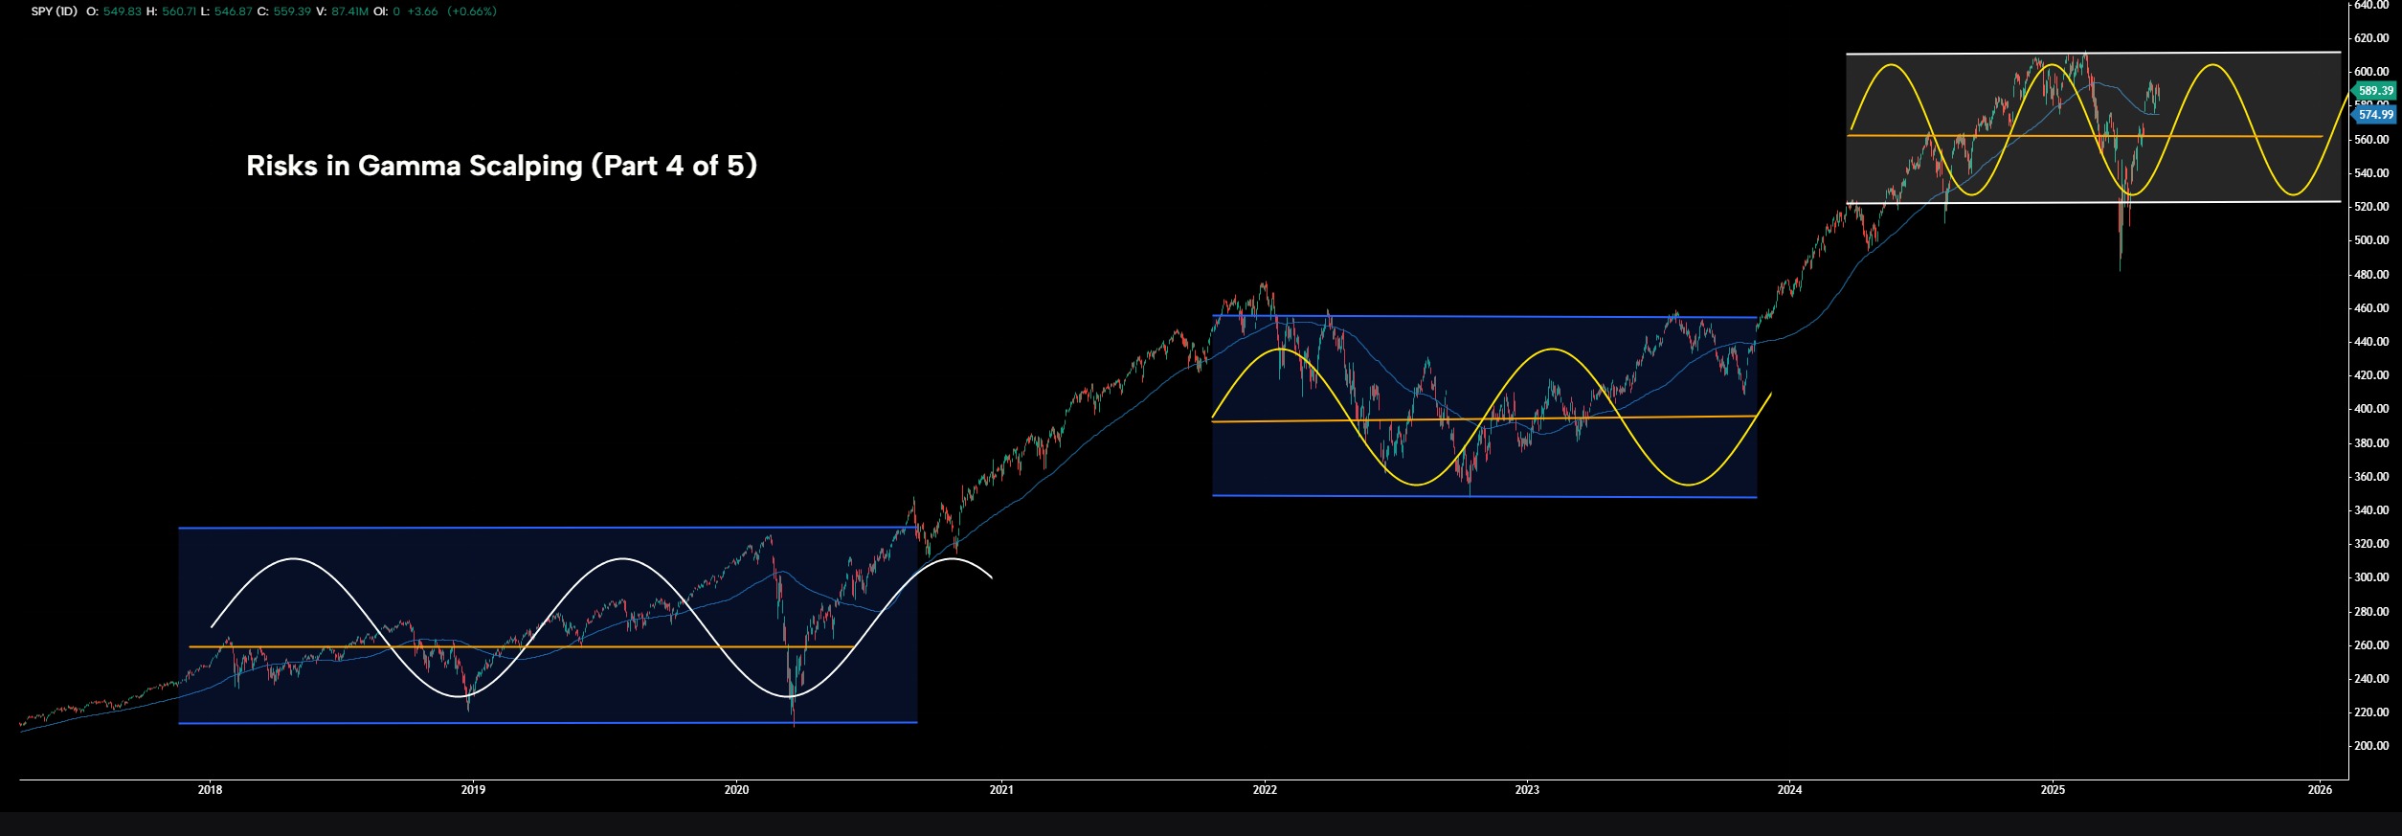Click the 640.00 price axis label
This screenshot has width=2402, height=836.
[x=2371, y=5]
